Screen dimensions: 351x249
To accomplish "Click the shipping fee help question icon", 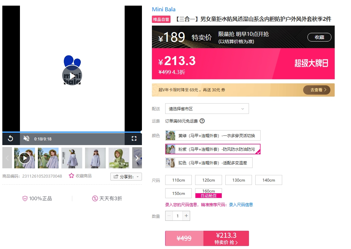I will point(202,121).
